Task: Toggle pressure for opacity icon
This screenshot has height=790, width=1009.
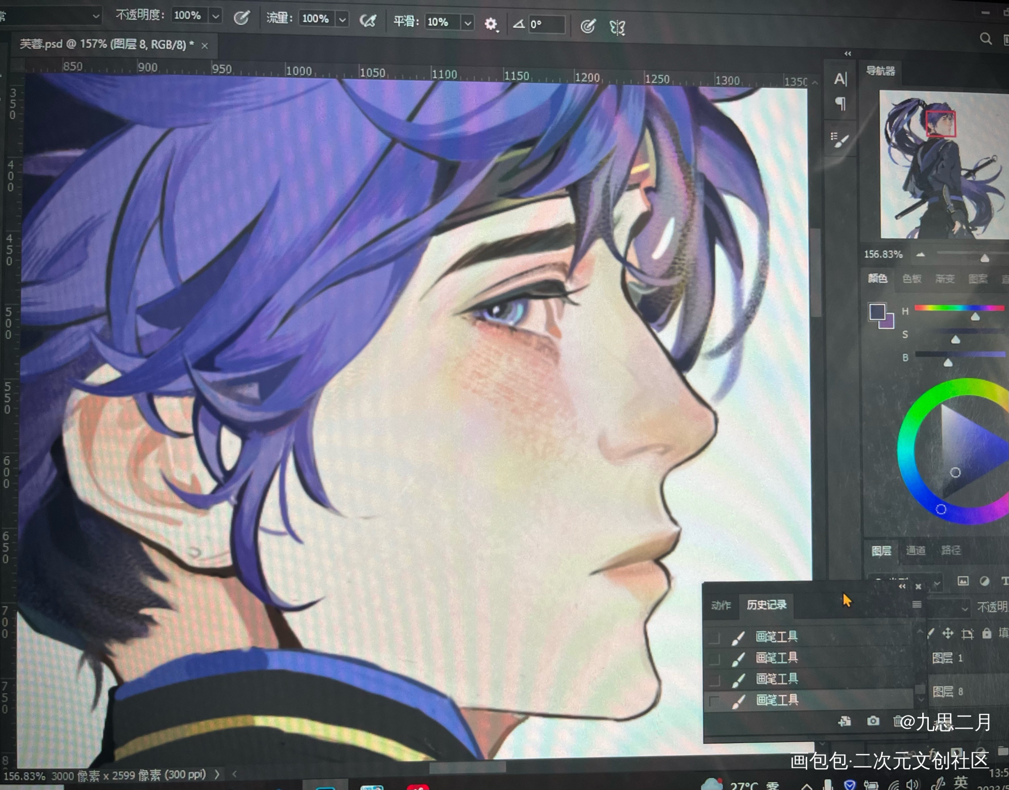Action: [241, 18]
